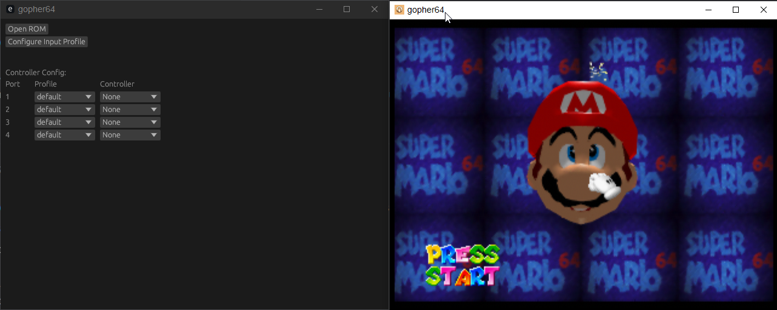This screenshot has width=777, height=310.
Task: Click the 'Controller Config:' label
Action: click(x=36, y=73)
